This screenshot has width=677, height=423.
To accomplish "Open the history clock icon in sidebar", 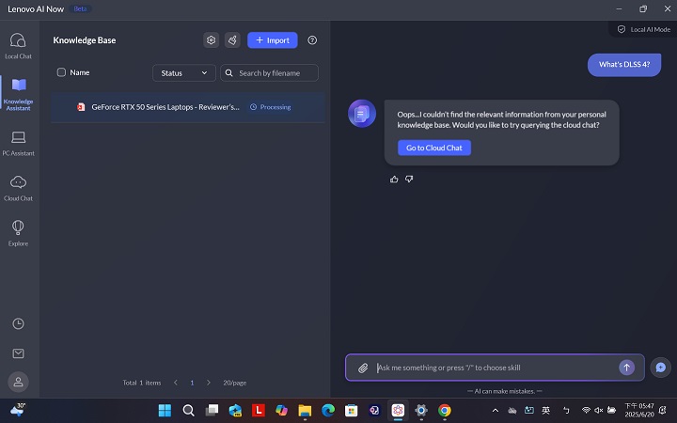I will (x=18, y=323).
